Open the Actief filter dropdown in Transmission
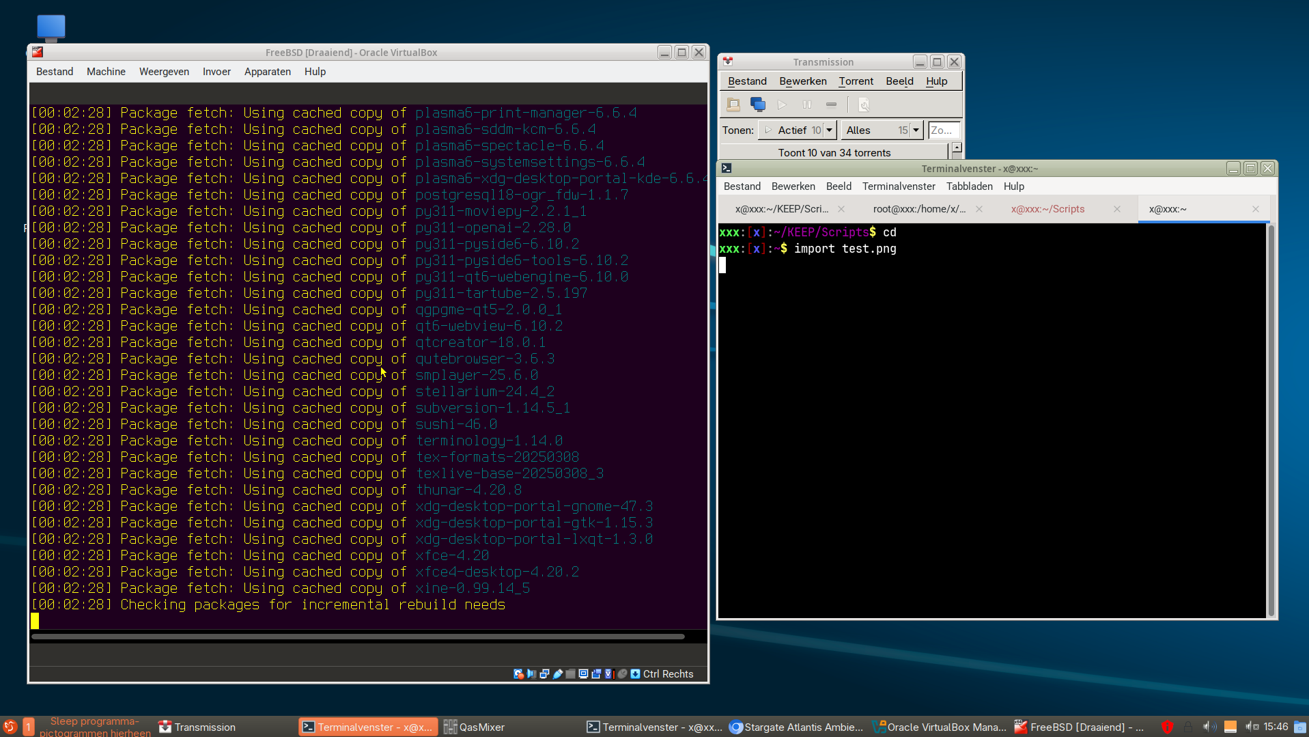 click(798, 130)
